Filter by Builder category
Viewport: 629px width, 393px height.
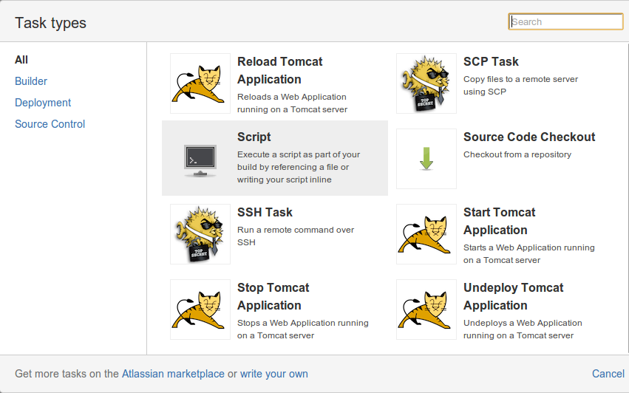pos(31,81)
